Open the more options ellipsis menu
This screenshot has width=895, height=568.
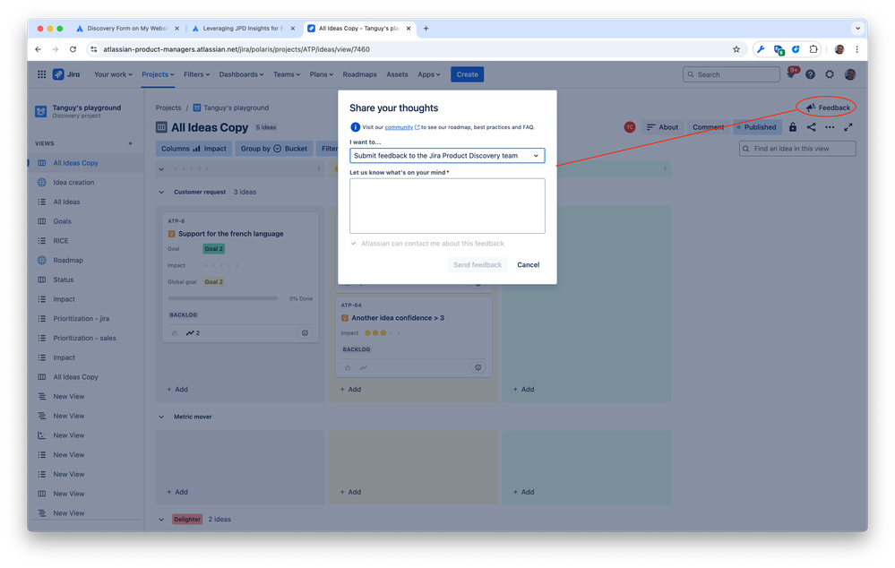tap(830, 126)
